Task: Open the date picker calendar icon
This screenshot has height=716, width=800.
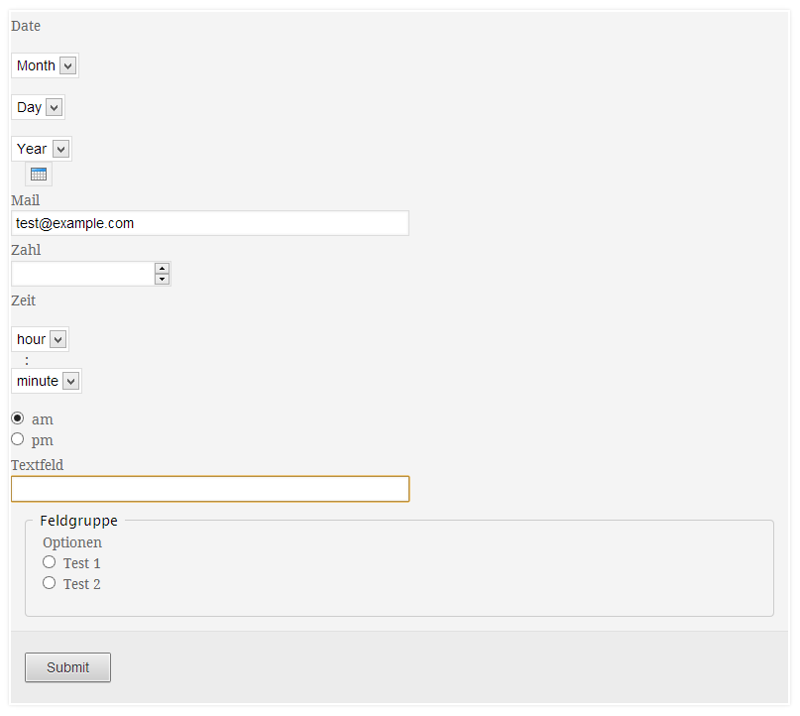Action: (38, 174)
